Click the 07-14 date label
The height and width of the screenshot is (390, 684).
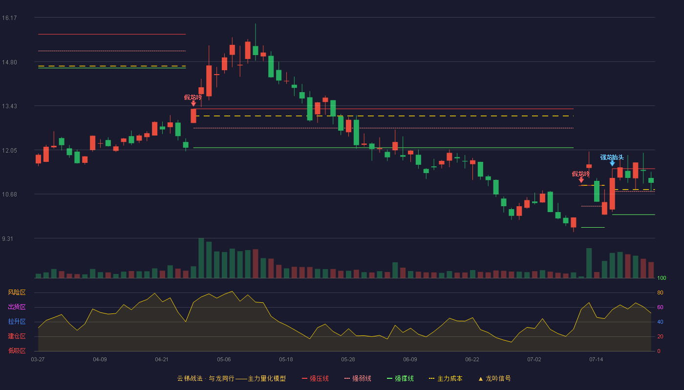point(596,359)
